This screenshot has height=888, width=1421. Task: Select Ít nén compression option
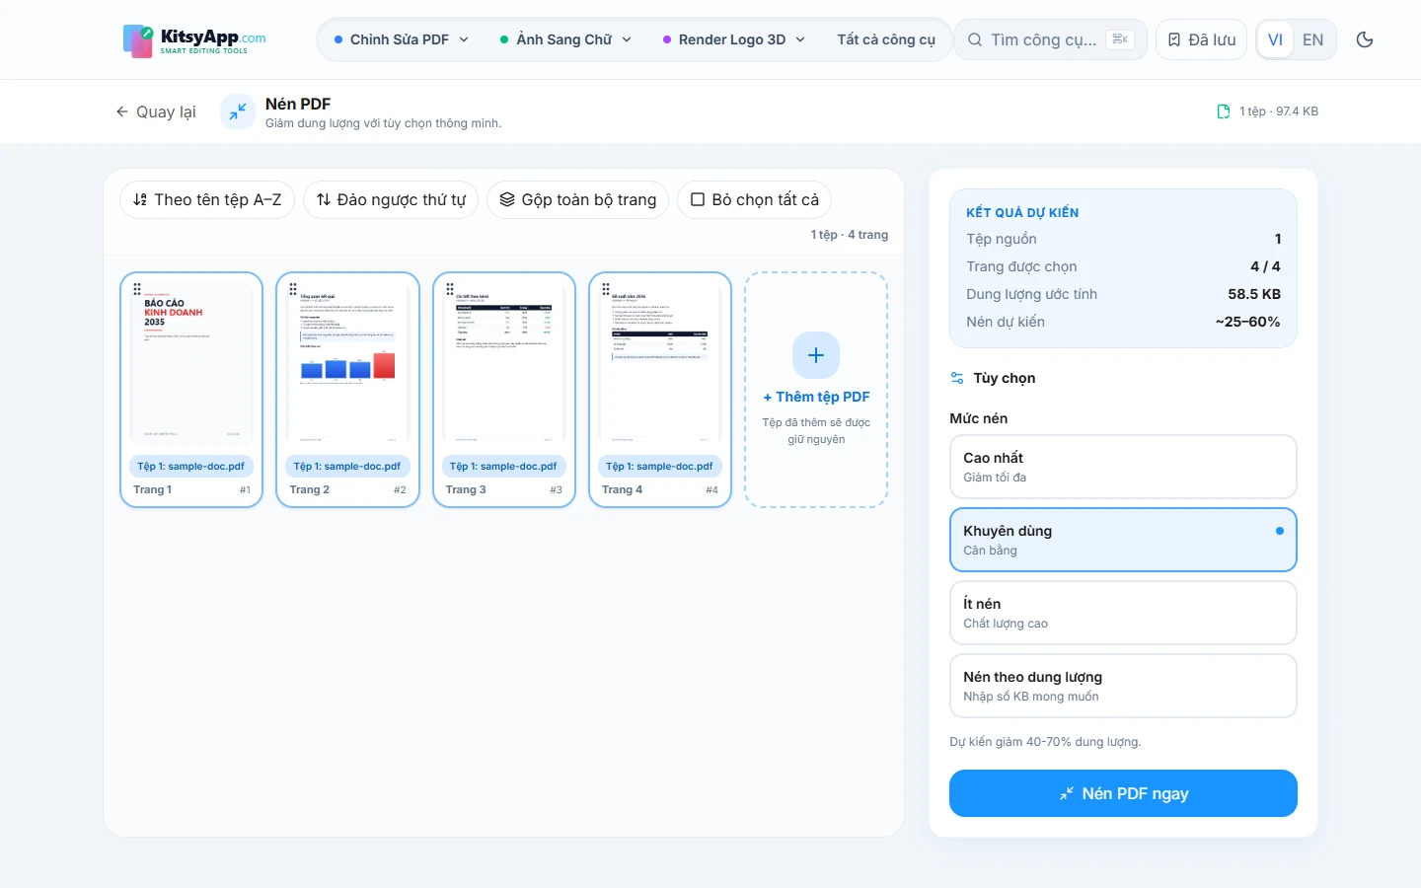pos(1123,613)
